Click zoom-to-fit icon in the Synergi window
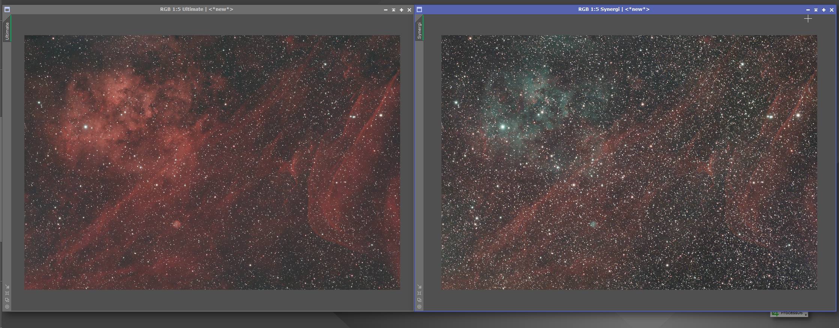The image size is (839, 328). click(419, 293)
